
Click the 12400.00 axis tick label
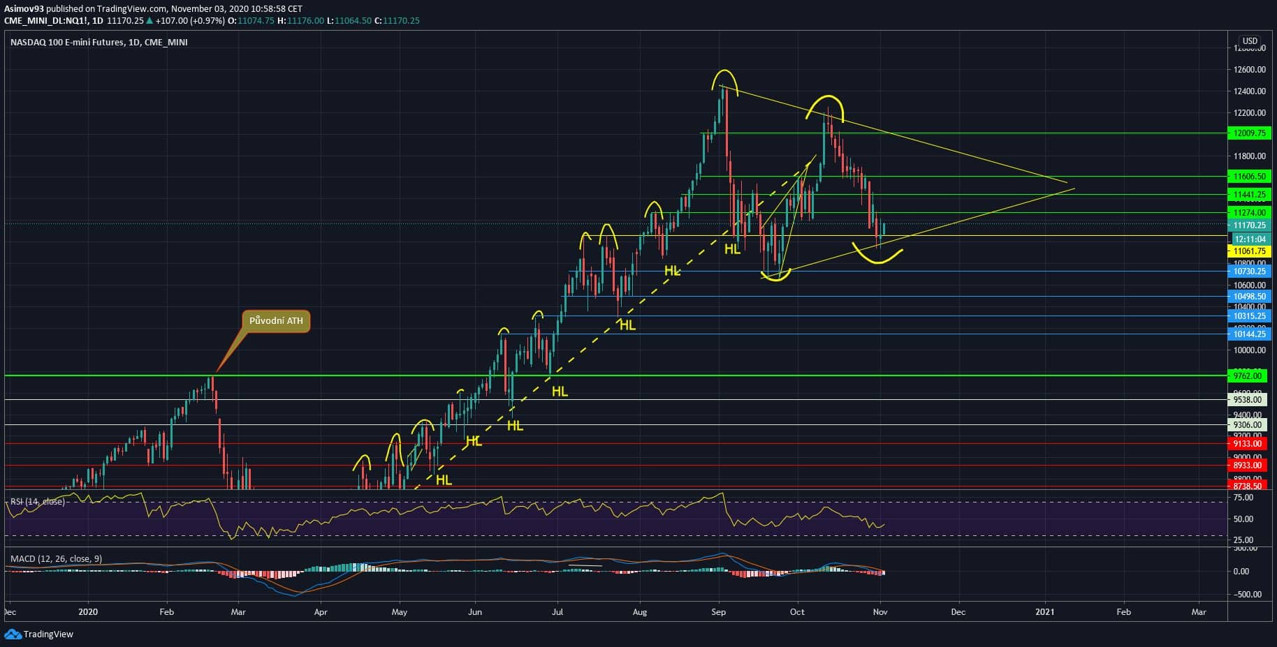[x=1250, y=91]
